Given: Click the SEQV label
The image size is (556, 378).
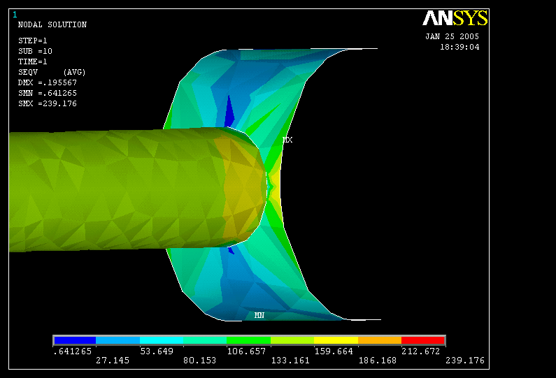Looking at the screenshot, I should pos(28,72).
